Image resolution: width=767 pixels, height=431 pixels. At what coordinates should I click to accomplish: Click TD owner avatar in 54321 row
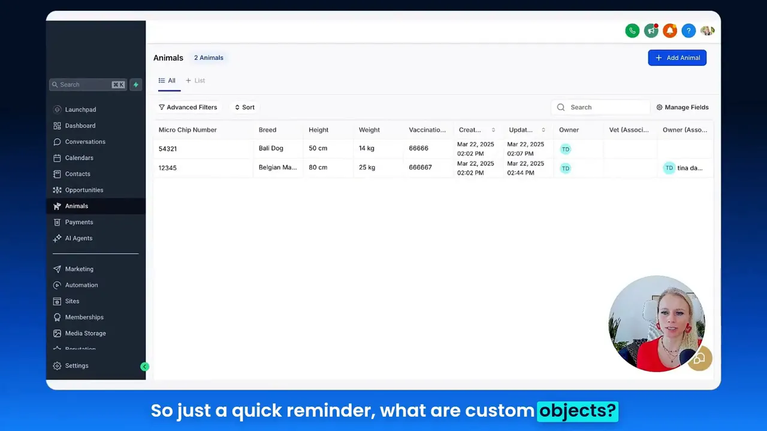[565, 149]
